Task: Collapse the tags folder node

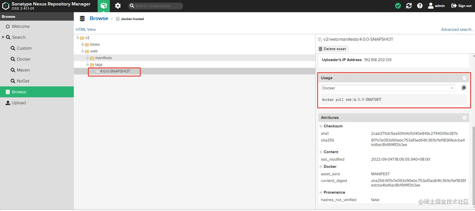Action: [x=88, y=65]
